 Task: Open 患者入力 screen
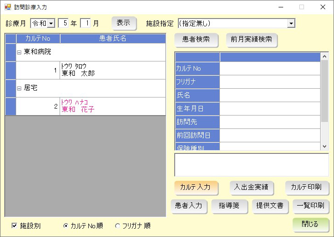point(188,206)
